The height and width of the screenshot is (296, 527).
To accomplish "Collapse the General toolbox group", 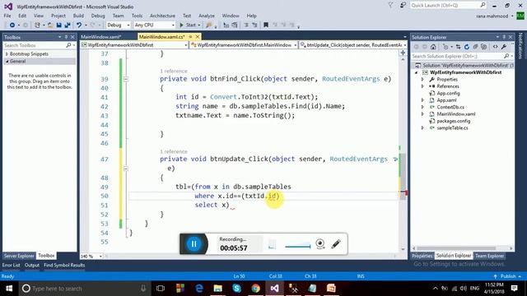I will point(7,62).
